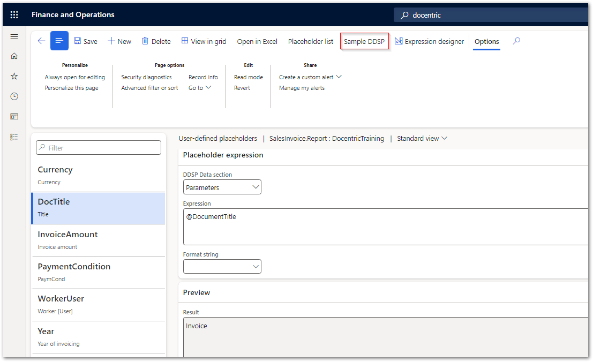
Task: Open the Format string dropdown
Action: (x=222, y=266)
